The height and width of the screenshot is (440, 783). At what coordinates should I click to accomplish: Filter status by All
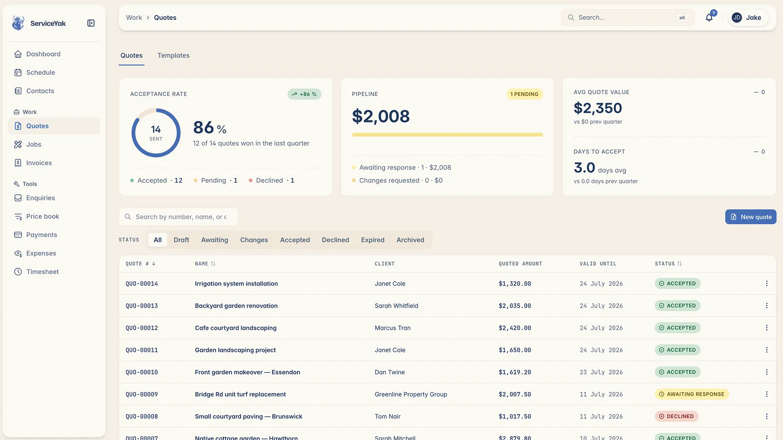(x=157, y=240)
